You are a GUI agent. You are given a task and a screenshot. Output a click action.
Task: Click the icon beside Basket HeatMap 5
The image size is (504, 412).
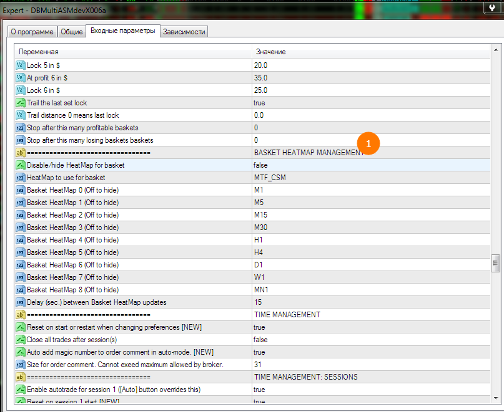click(x=20, y=252)
